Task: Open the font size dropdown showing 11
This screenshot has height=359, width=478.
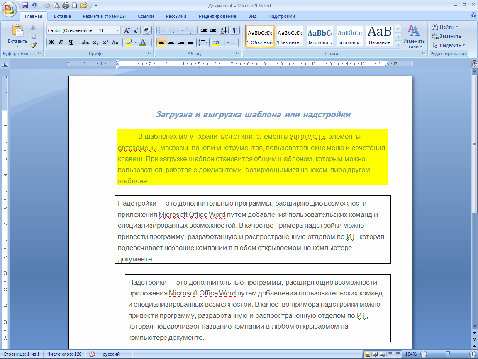Action: click(118, 30)
